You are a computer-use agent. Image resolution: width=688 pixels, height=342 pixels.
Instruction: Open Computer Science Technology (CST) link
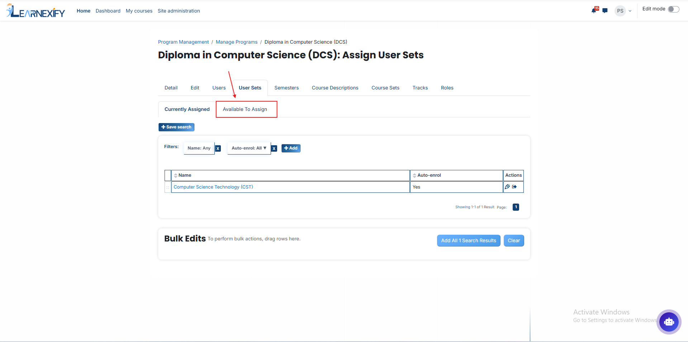coord(213,187)
